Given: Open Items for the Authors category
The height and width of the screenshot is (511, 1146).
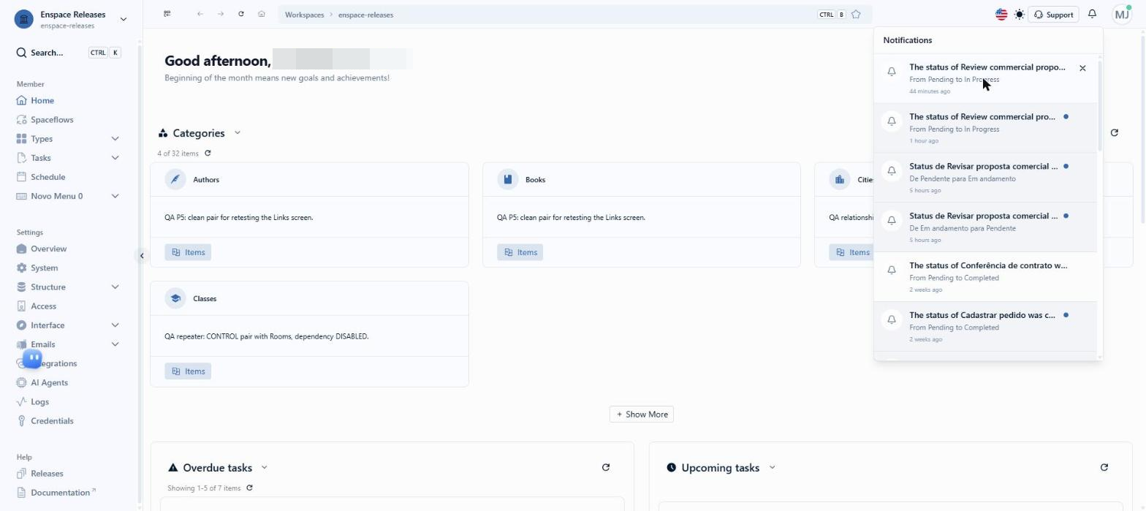Looking at the screenshot, I should (188, 252).
